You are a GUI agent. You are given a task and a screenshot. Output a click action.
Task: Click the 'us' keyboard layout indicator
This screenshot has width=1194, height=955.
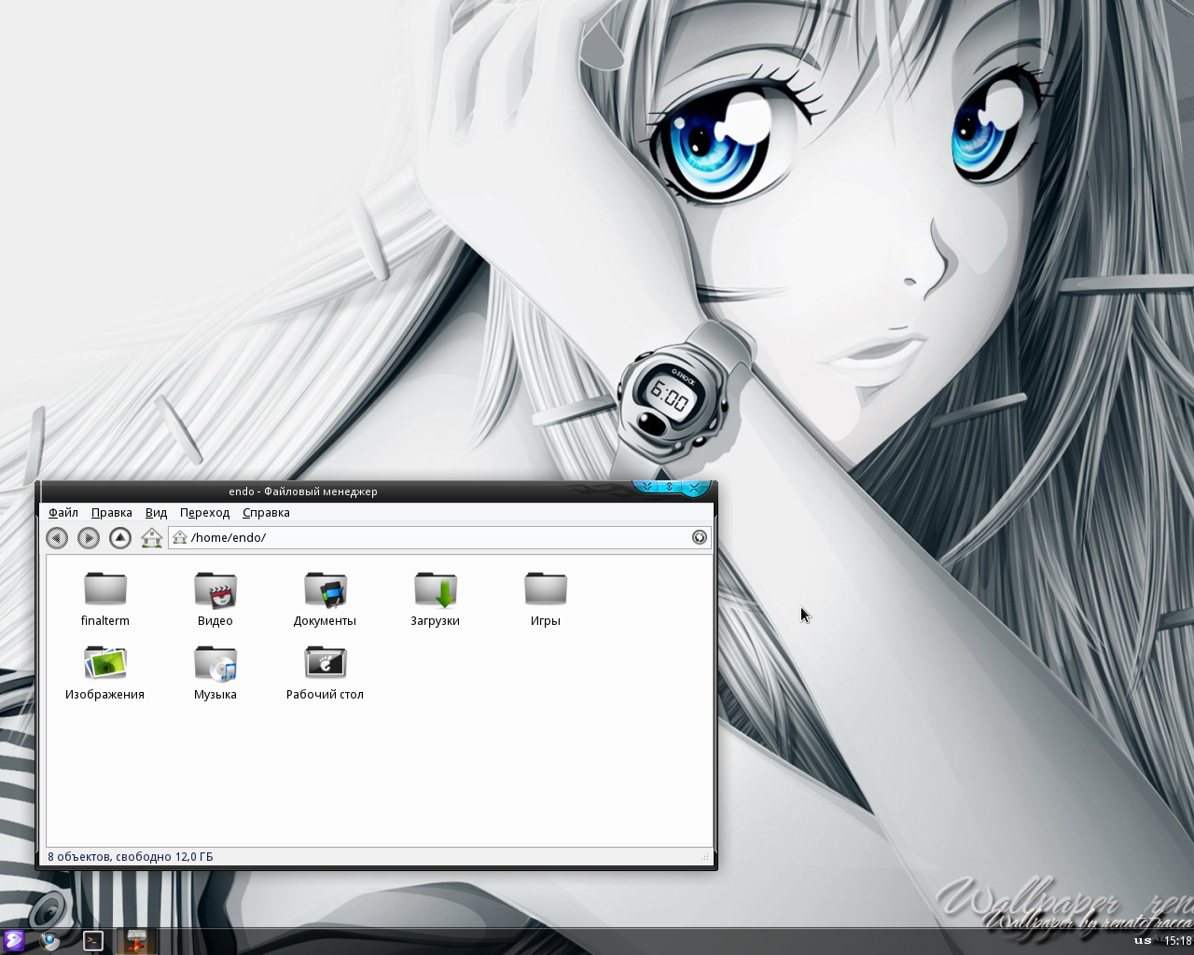point(1143,940)
